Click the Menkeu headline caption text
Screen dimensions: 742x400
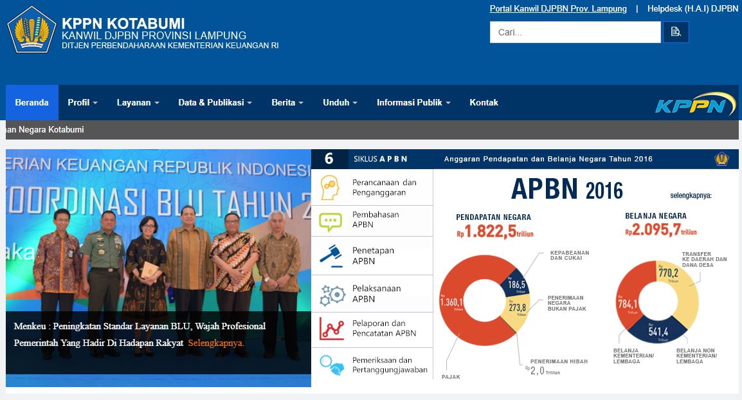tap(140, 334)
